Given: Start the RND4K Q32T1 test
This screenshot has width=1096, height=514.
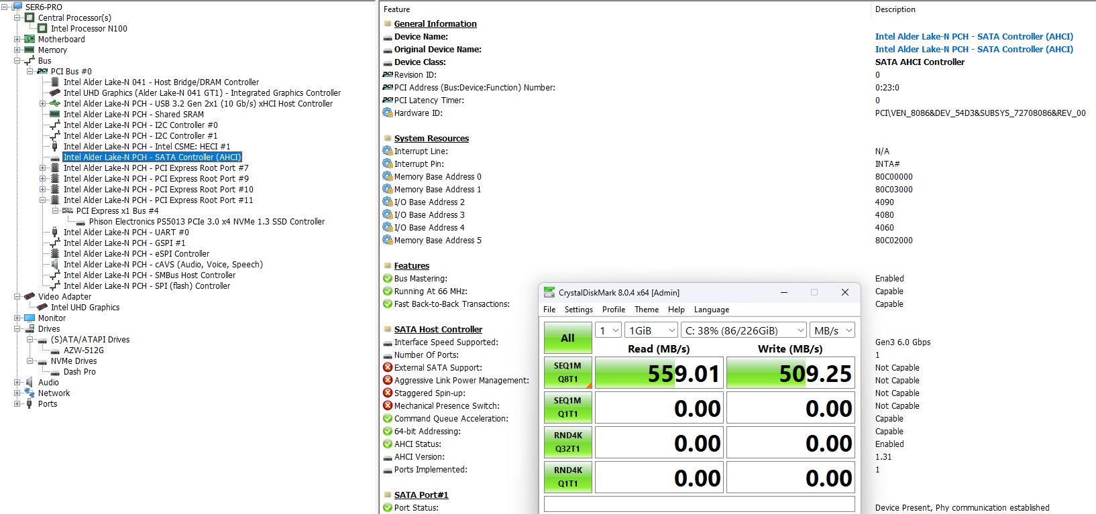Looking at the screenshot, I should pos(567,442).
